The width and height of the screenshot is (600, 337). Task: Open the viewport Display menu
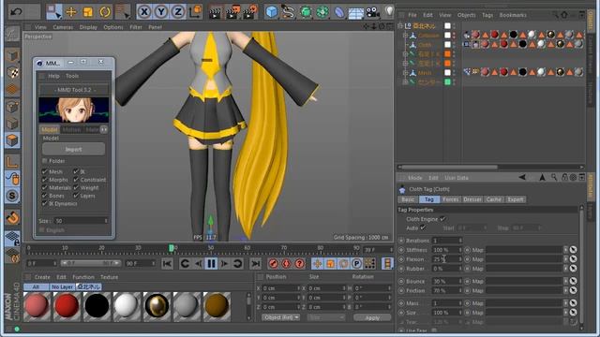(88, 27)
